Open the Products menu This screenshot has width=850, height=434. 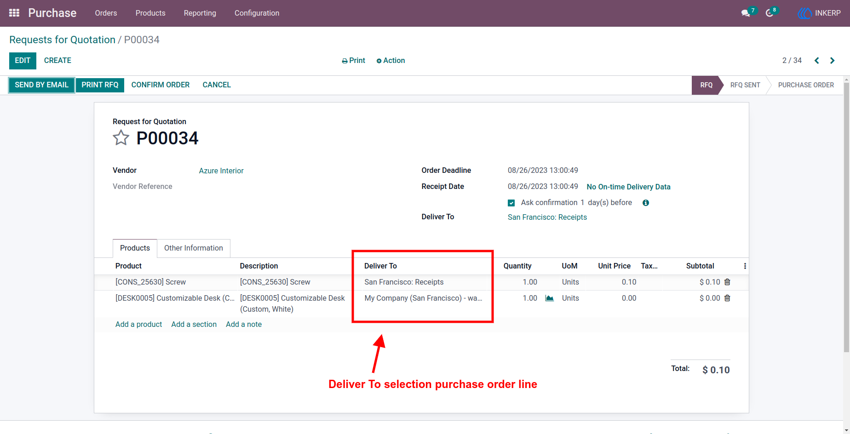pos(150,13)
